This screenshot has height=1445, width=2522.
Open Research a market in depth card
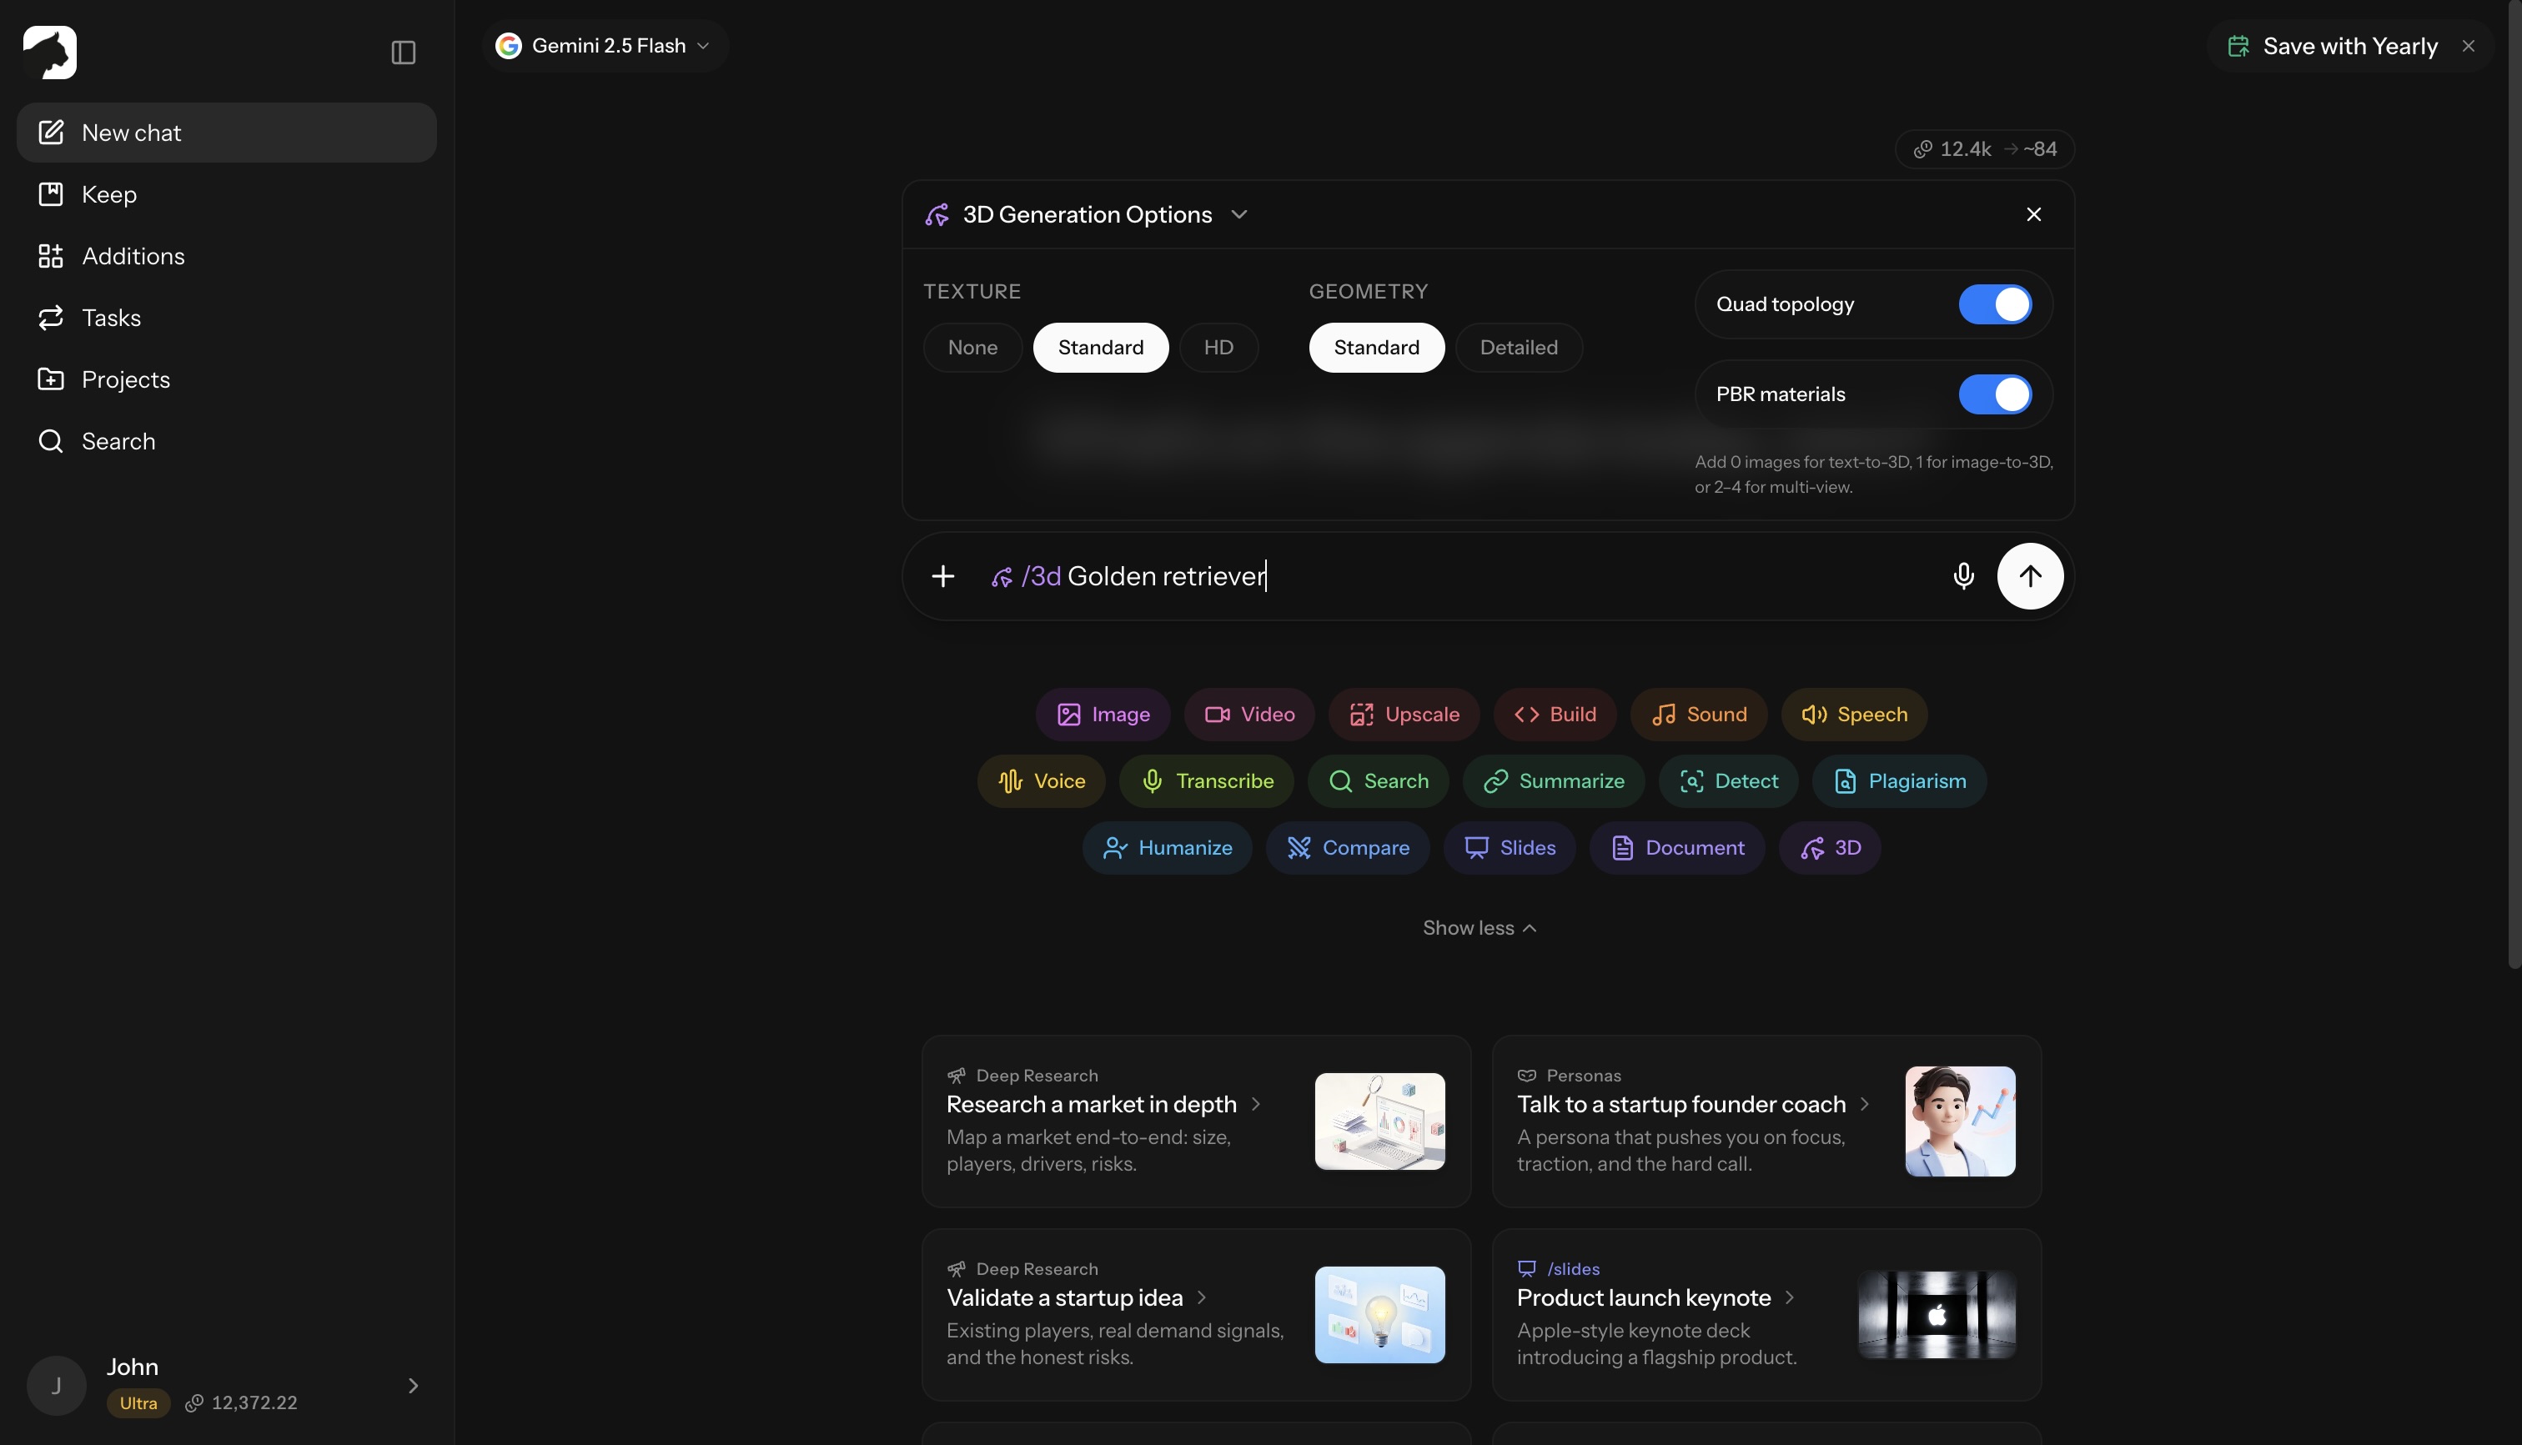pyautogui.click(x=1195, y=1121)
